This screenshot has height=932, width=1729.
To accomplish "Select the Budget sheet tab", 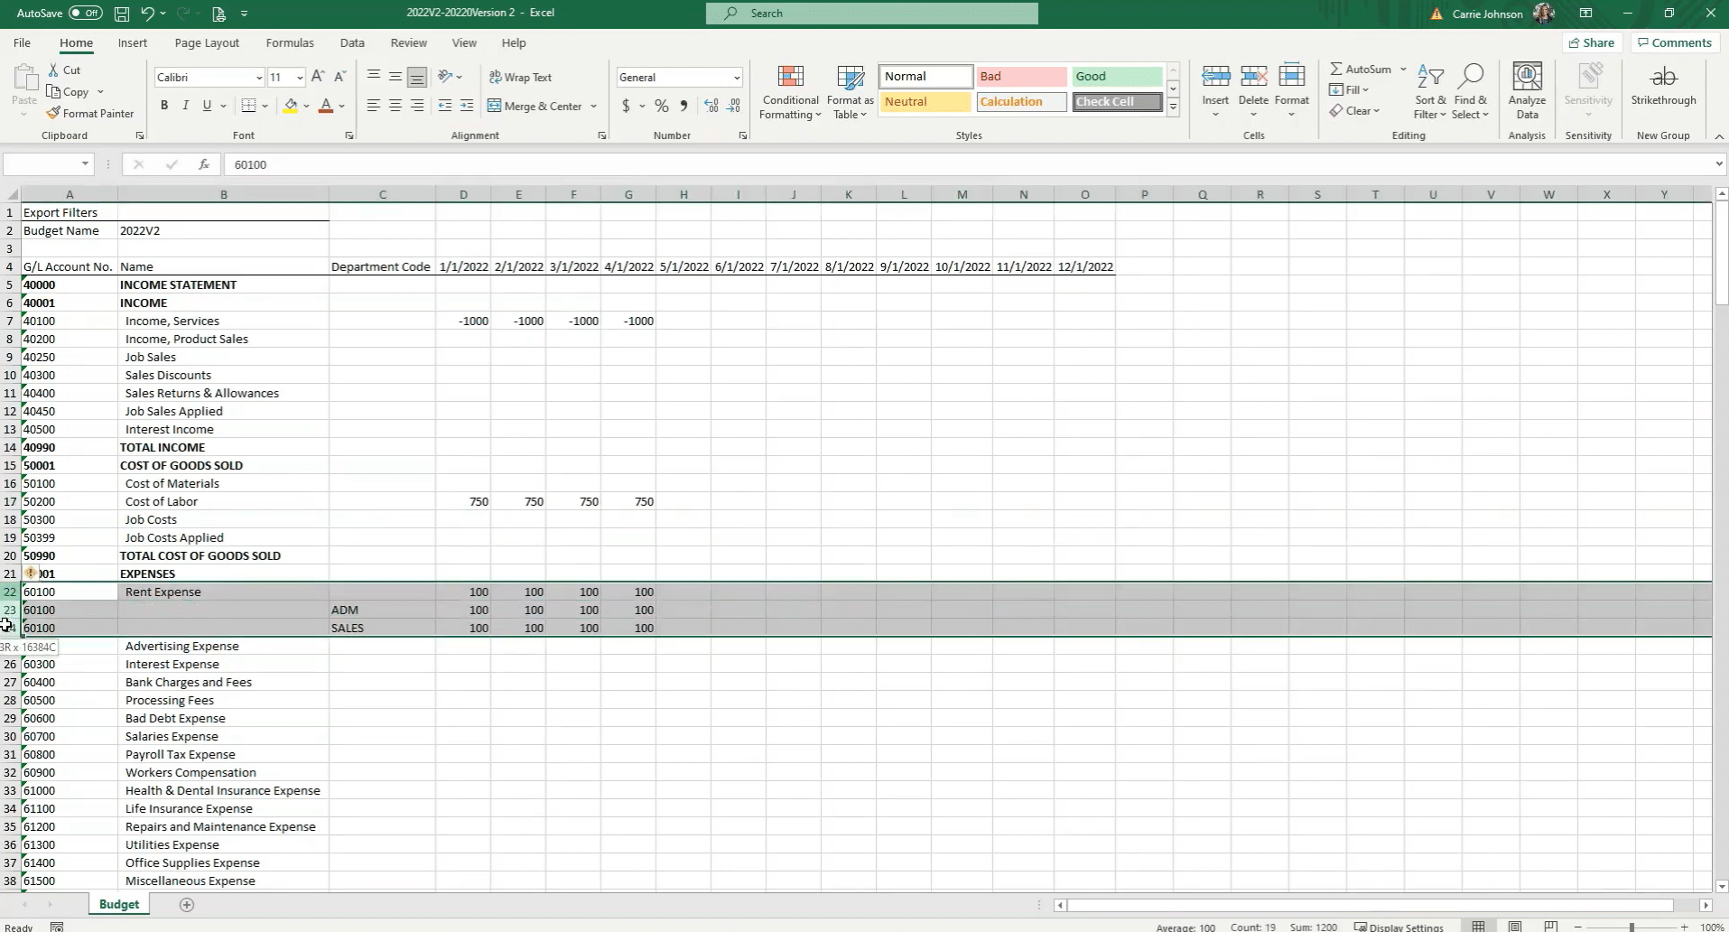I will click(119, 904).
